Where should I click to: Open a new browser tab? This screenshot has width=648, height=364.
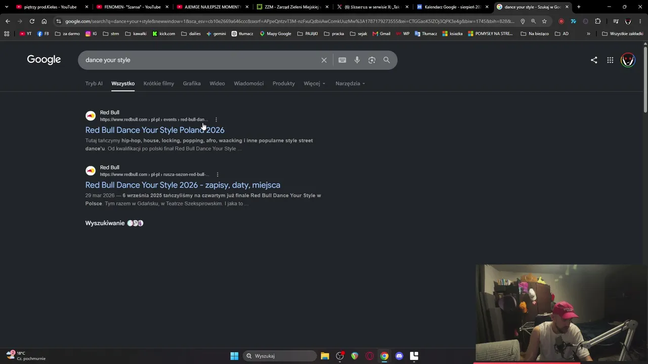579,7
